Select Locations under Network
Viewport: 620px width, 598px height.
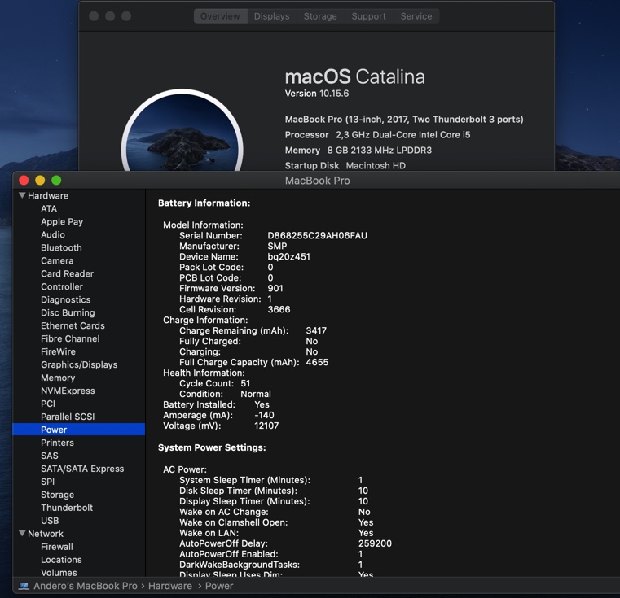(61, 560)
